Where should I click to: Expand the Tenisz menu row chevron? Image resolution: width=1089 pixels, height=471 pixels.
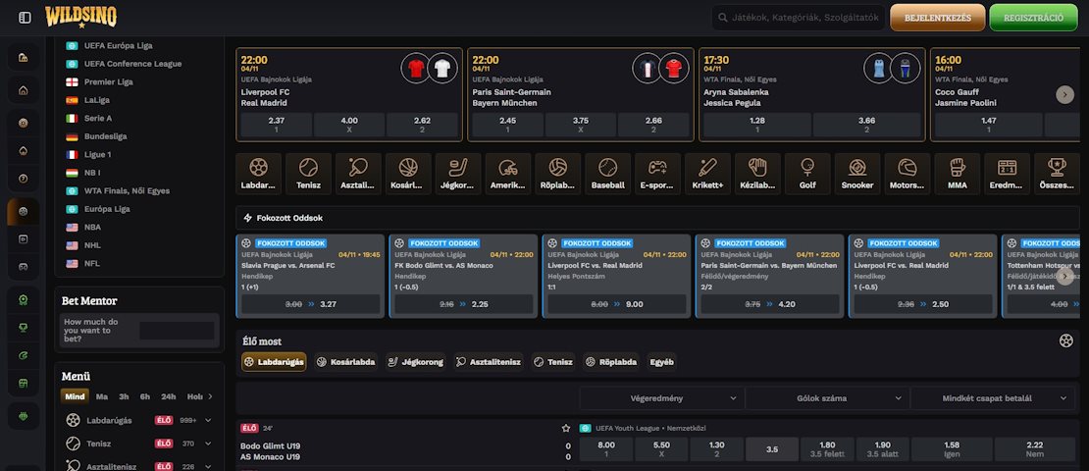click(x=208, y=444)
